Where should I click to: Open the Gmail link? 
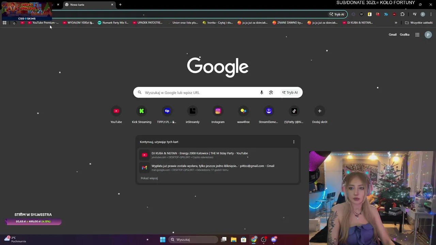click(x=392, y=35)
